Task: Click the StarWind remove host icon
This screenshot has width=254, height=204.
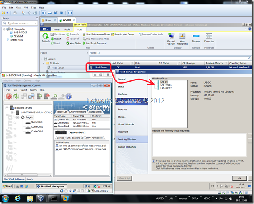Action: point(31,96)
